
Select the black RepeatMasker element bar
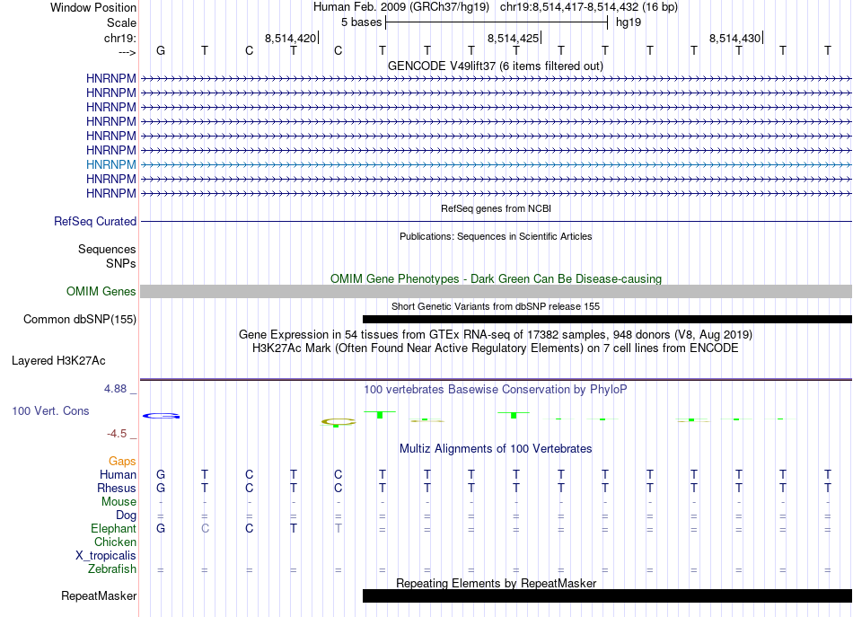point(607,595)
